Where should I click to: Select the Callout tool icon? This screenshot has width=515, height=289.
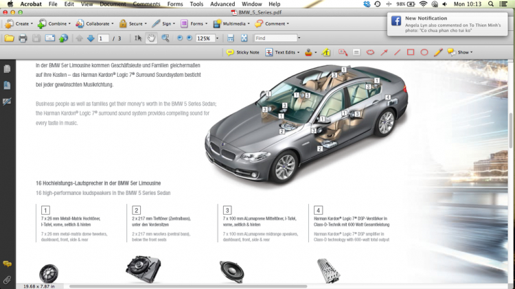tap(343, 52)
